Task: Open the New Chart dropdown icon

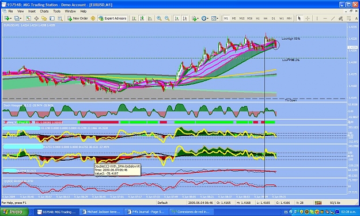Action: click(x=8, y=18)
